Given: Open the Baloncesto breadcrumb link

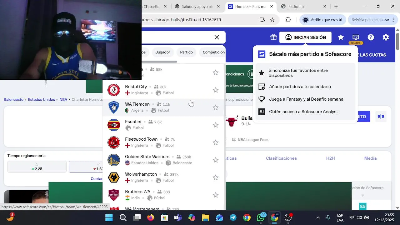Looking at the screenshot, I should [x=13, y=100].
